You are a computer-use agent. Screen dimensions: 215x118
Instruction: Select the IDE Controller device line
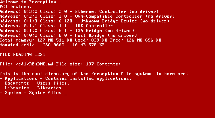click(x=56, y=26)
